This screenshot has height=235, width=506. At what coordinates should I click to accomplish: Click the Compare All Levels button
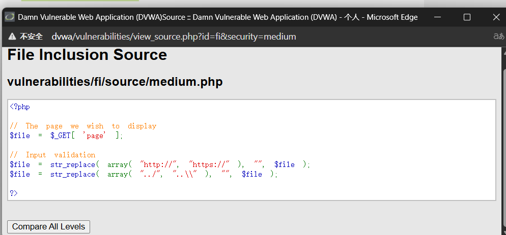[x=48, y=227]
